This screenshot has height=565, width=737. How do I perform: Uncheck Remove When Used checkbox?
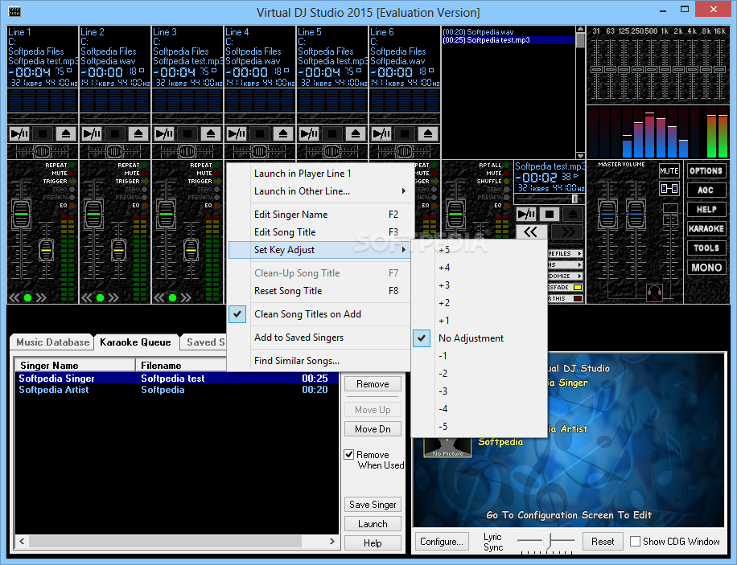(349, 455)
